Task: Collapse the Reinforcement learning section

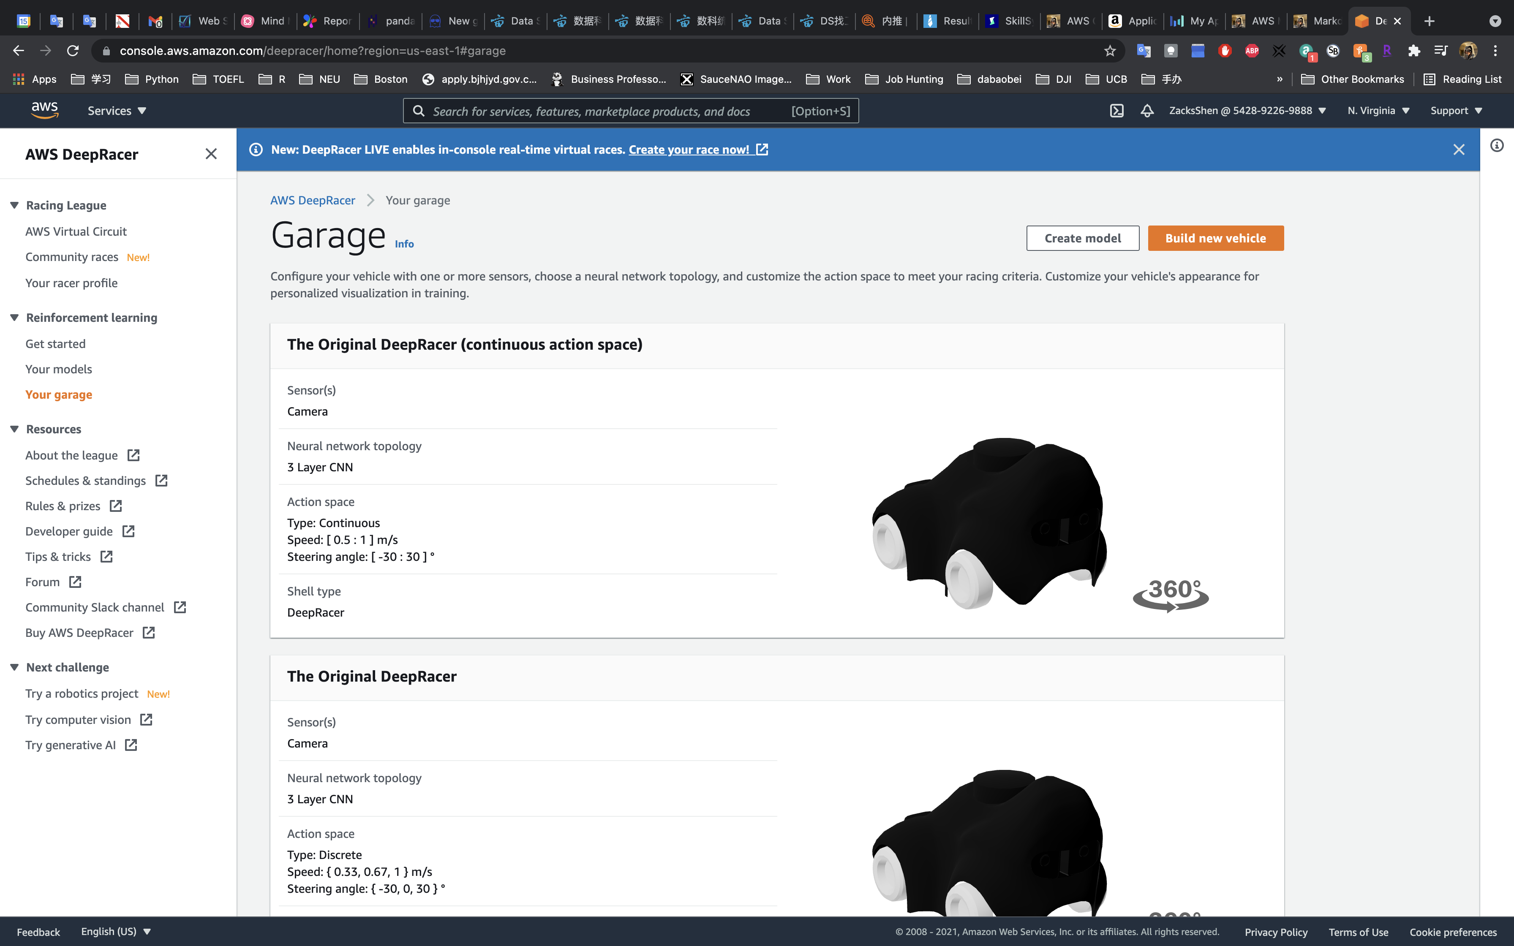Action: (x=14, y=318)
